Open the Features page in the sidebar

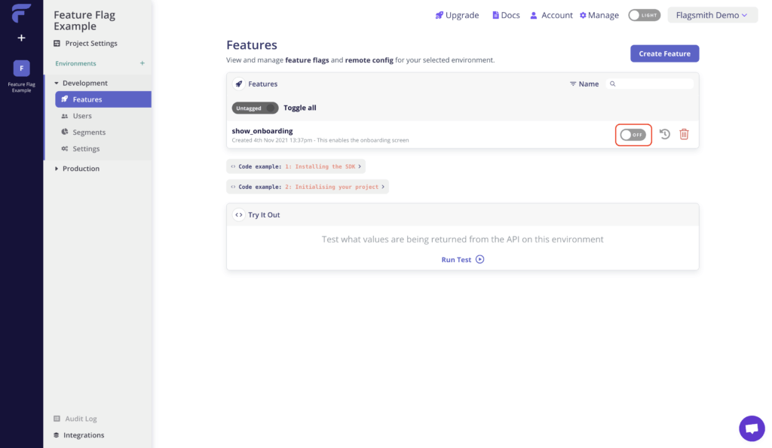point(103,99)
